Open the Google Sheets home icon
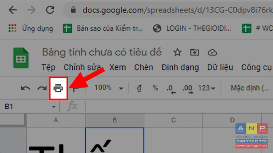The height and width of the screenshot is (153, 273). point(21,58)
